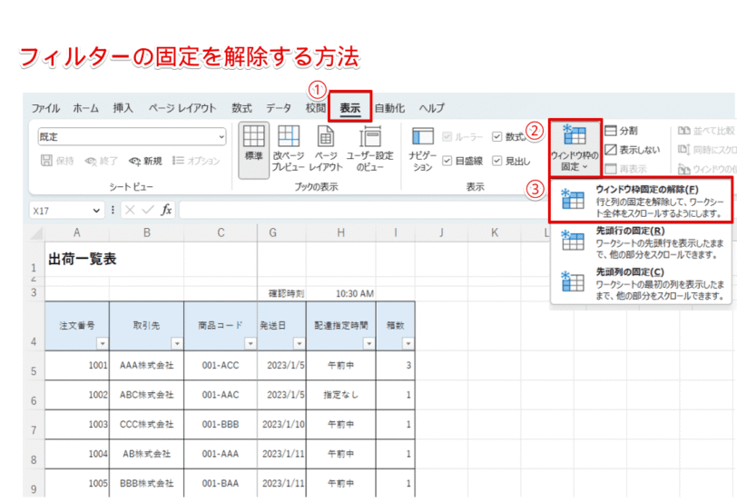Choose ウィンドウ枠固定の解除 unfreeze panes
737x503 pixels.
coord(641,201)
